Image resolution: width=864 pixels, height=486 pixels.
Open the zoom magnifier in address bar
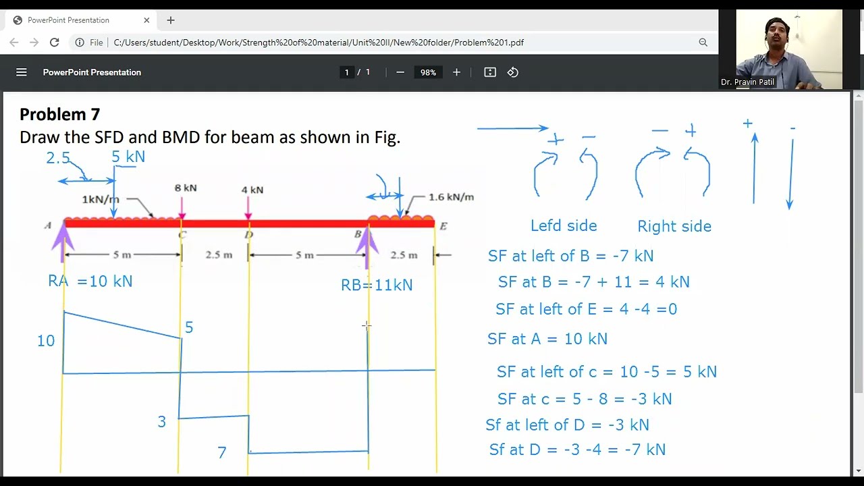point(703,42)
